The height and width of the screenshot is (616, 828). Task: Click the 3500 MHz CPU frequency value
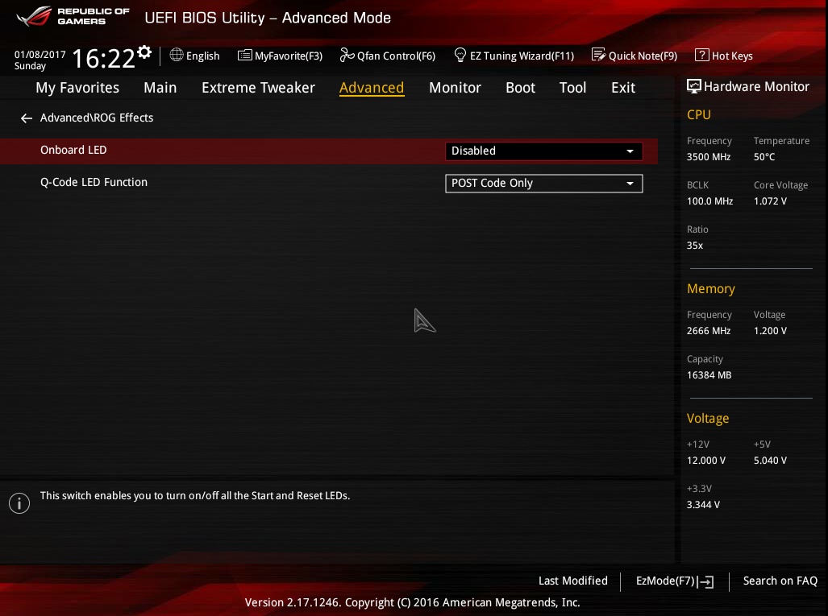(709, 157)
